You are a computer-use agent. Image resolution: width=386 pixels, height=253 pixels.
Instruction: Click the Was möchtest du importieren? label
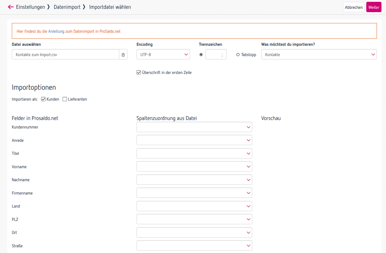point(288,44)
